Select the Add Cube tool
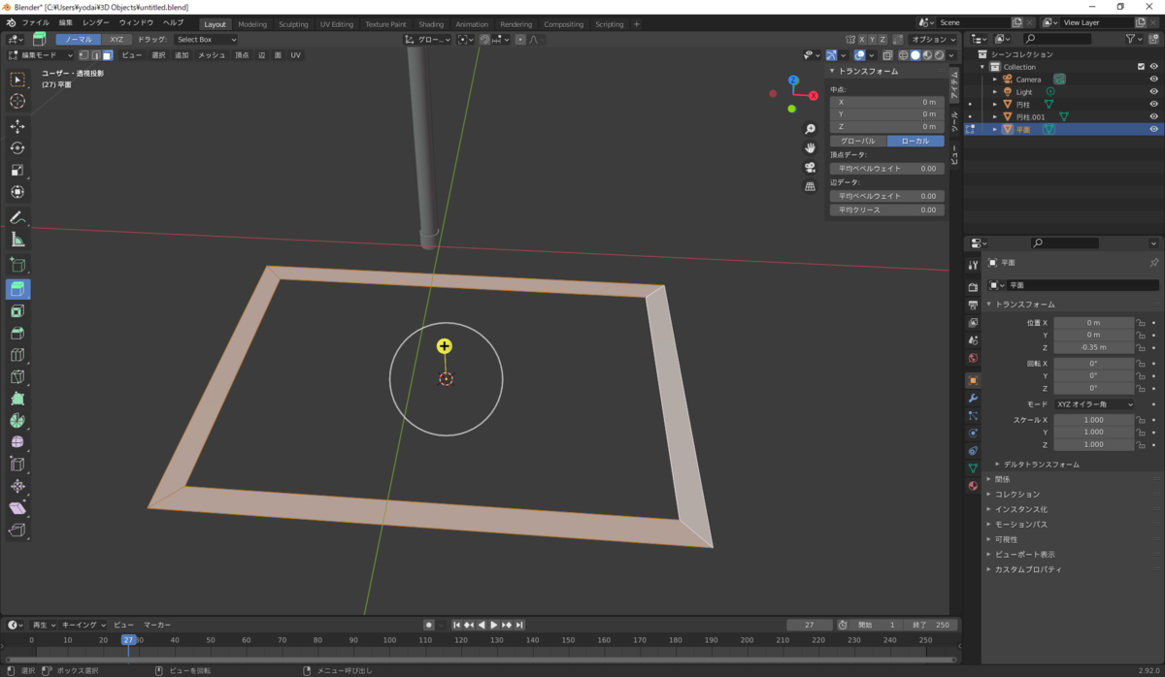Screen dimensions: 1165x677 tap(17, 265)
